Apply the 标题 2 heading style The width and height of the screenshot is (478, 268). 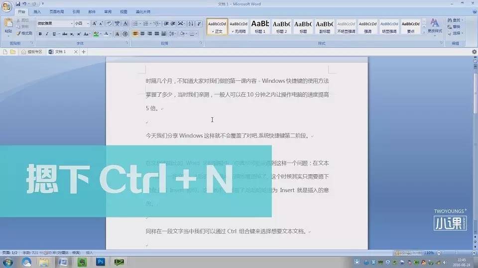tap(281, 27)
